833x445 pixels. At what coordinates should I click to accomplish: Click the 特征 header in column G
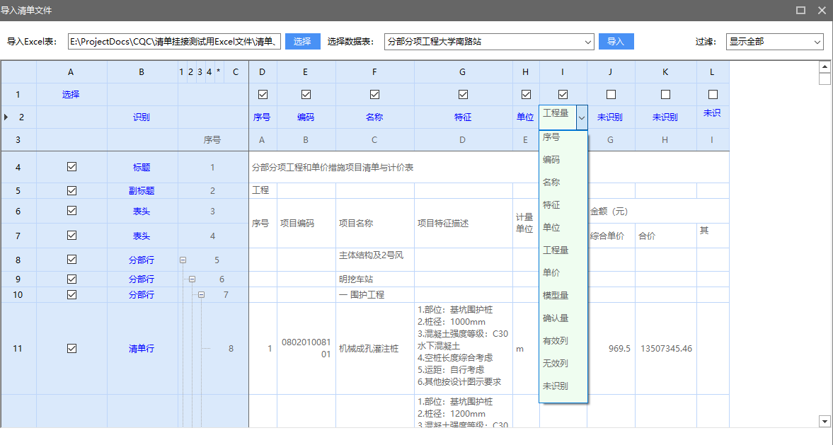point(463,117)
